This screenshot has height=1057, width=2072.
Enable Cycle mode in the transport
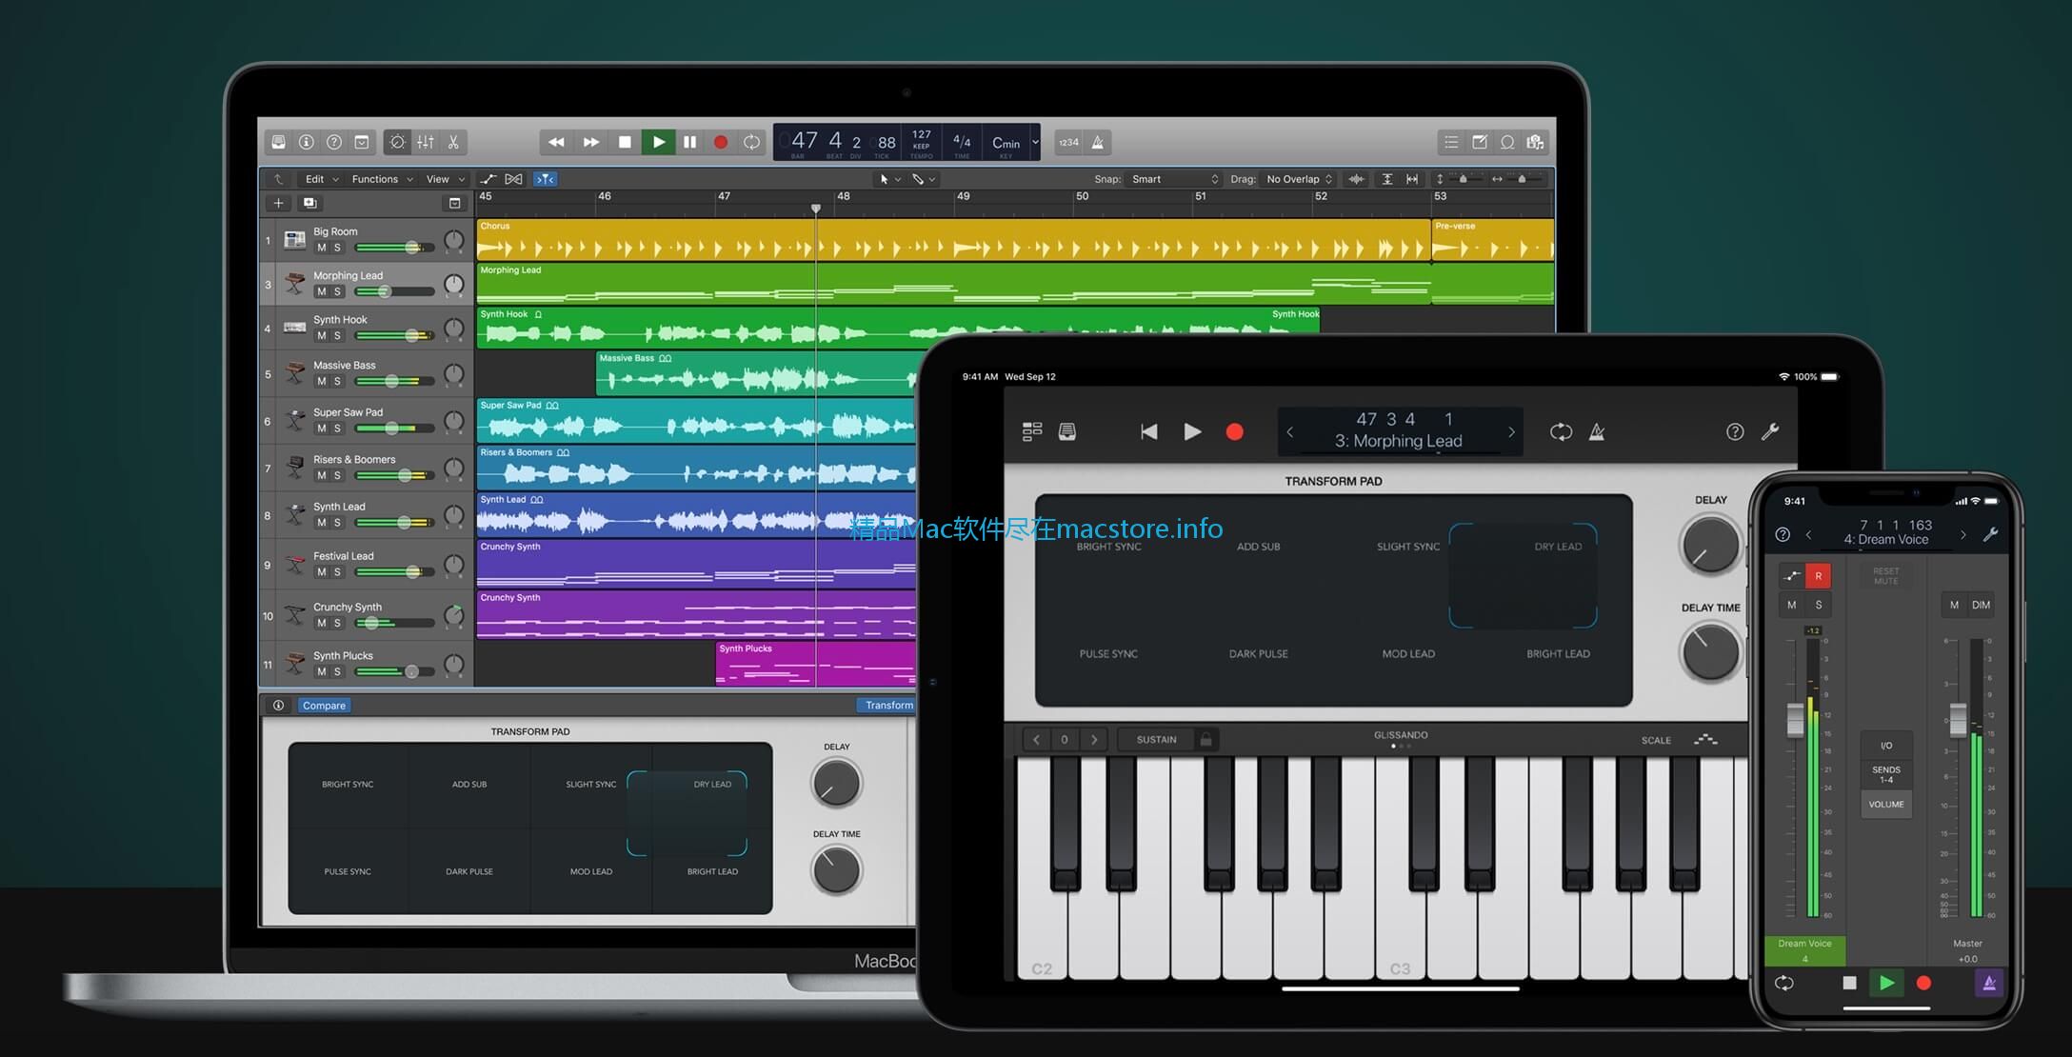point(751,142)
